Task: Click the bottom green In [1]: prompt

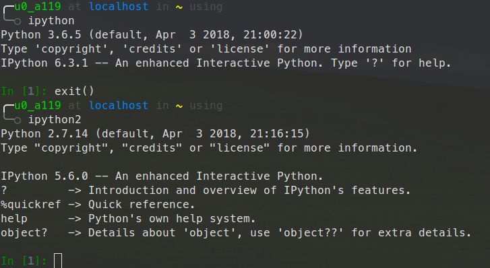Action: tap(24, 261)
